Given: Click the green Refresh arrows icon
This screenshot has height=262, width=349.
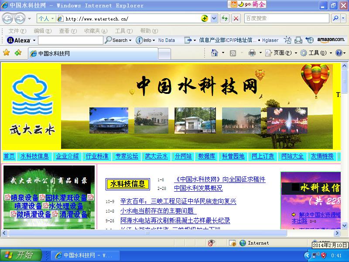Looking at the screenshot, I should [225, 18].
